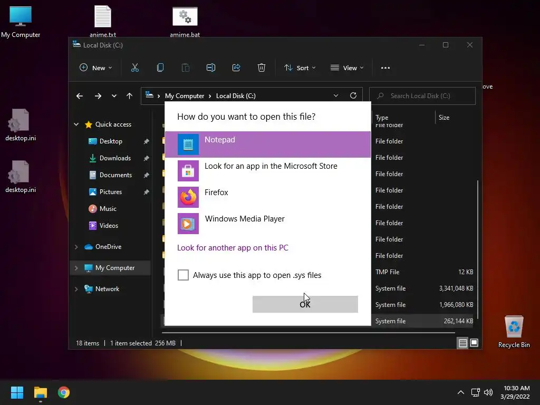Image resolution: width=540 pixels, height=405 pixels.
Task: Choose the Microsoft Store icon
Action: pos(188,171)
